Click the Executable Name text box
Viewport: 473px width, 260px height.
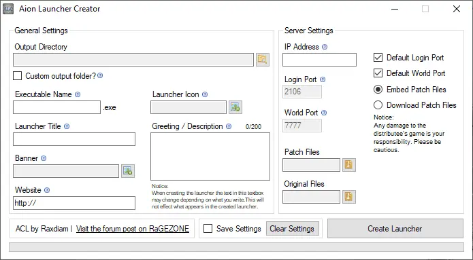56,107
